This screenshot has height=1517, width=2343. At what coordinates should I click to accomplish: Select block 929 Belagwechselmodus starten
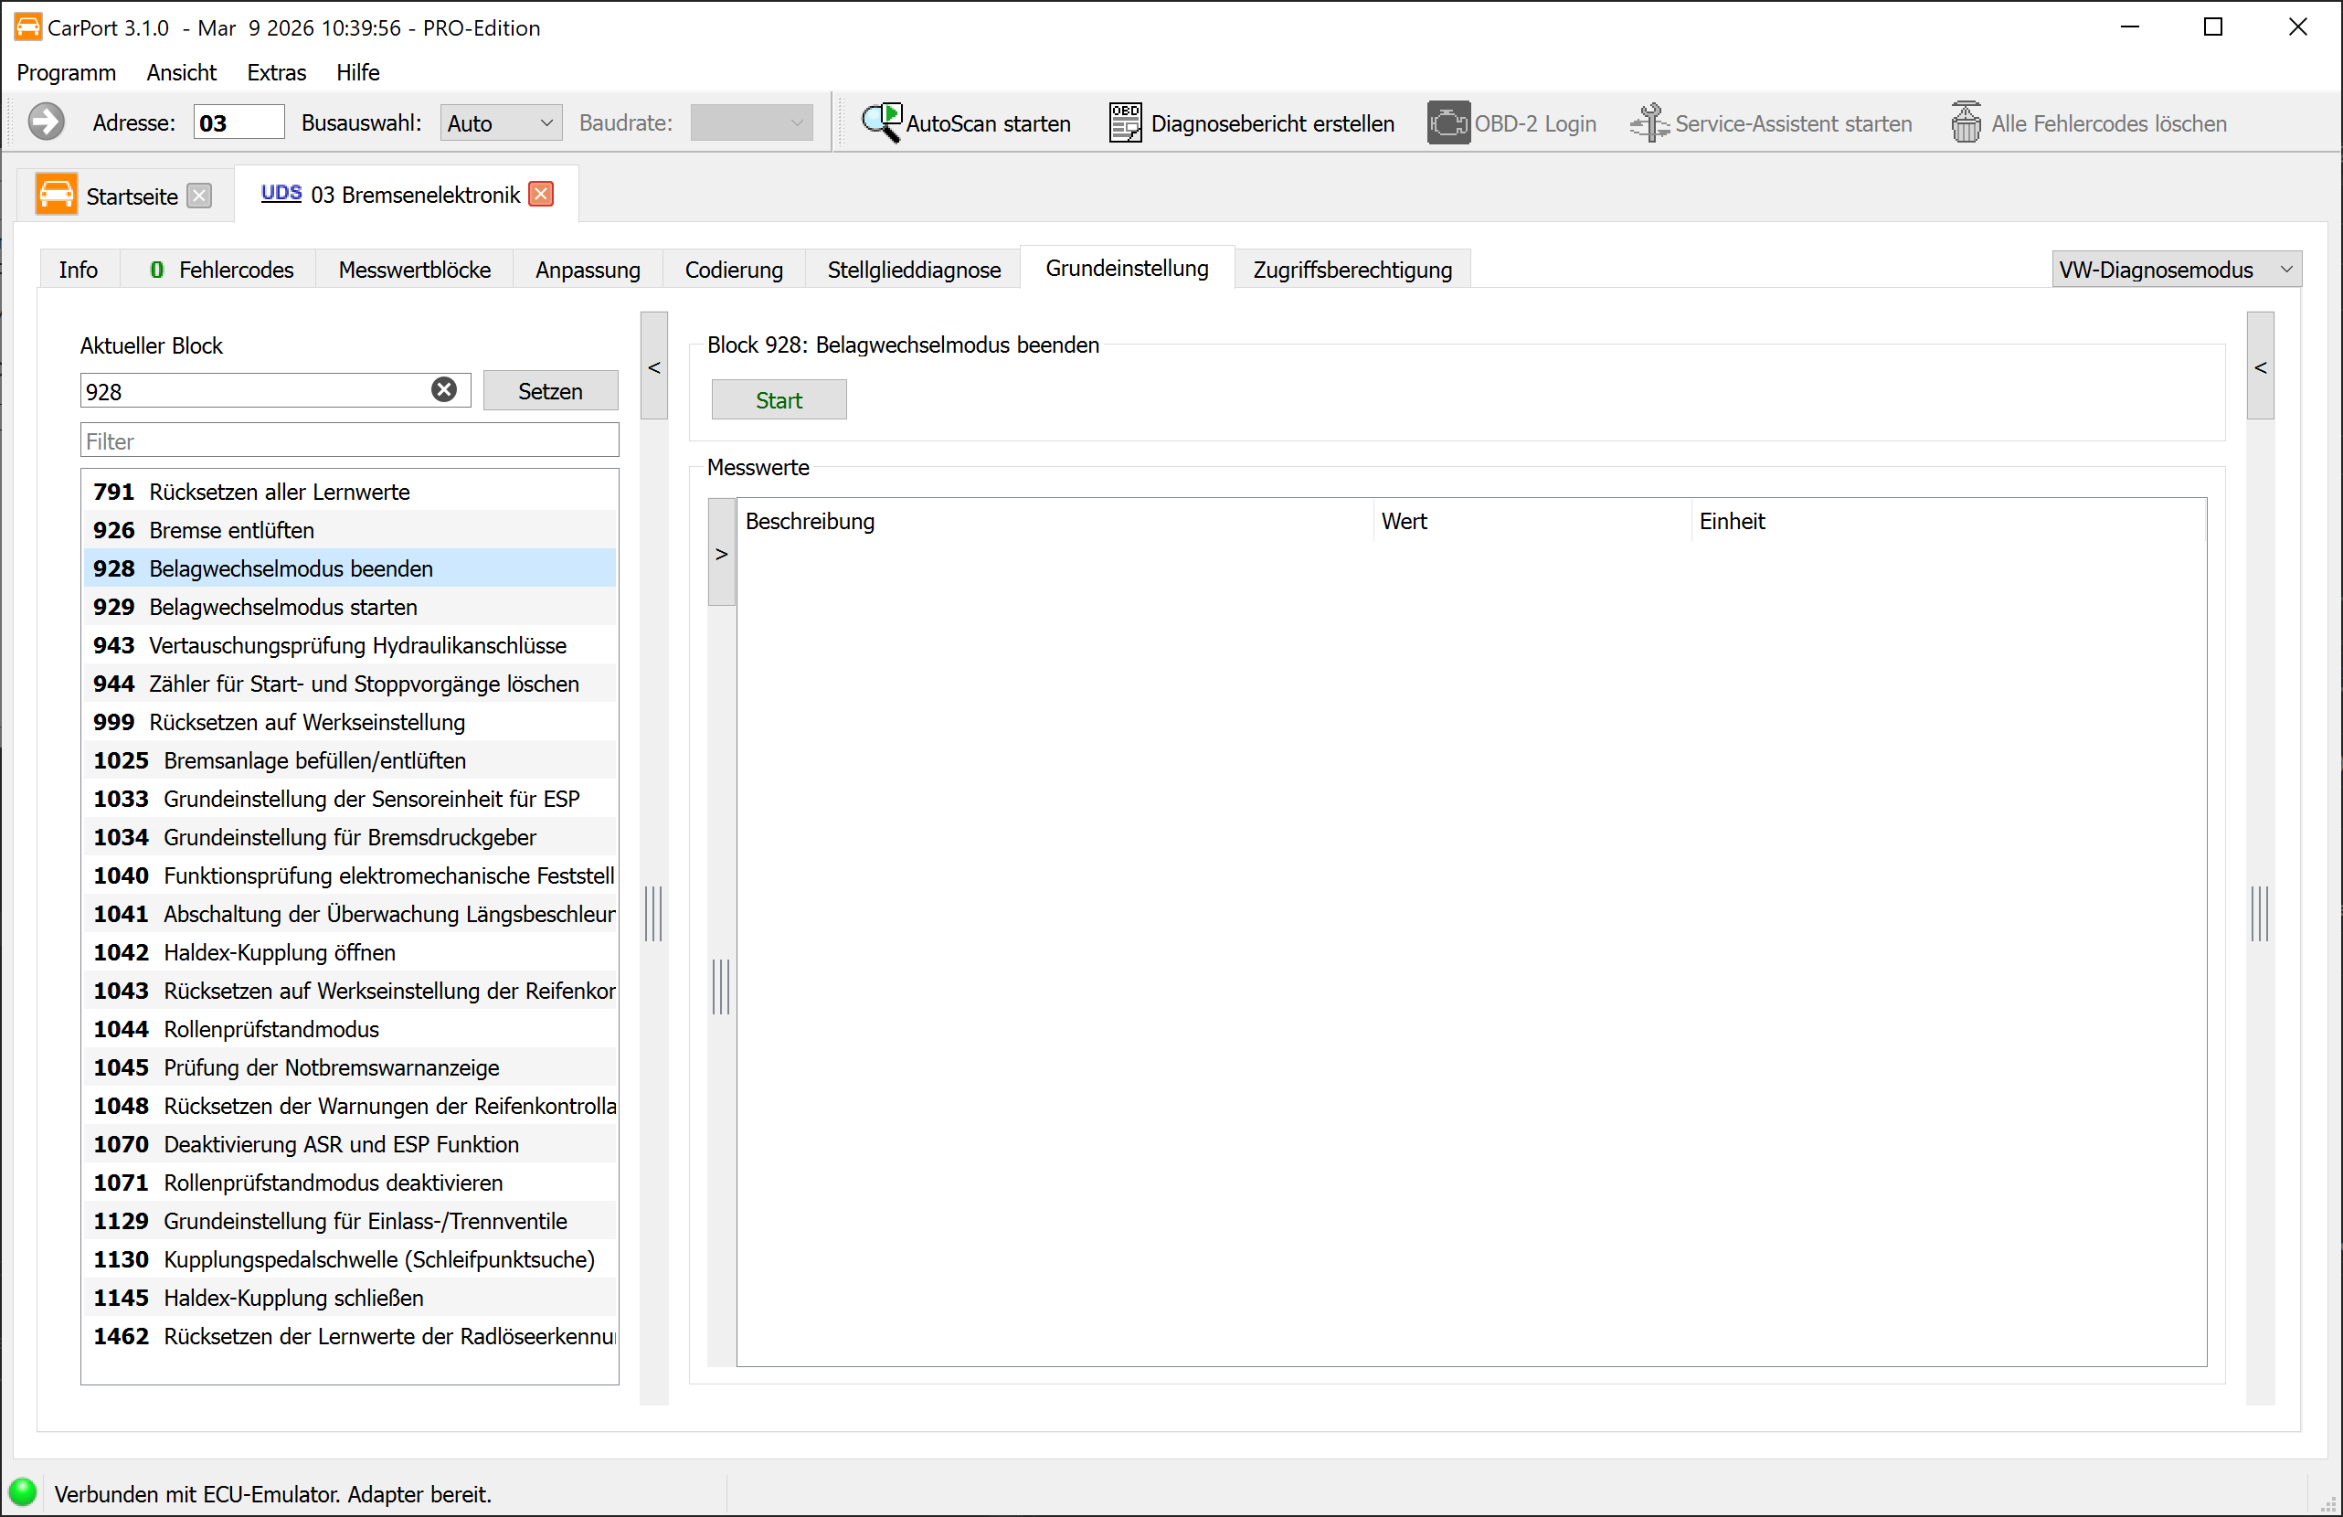coord(349,607)
